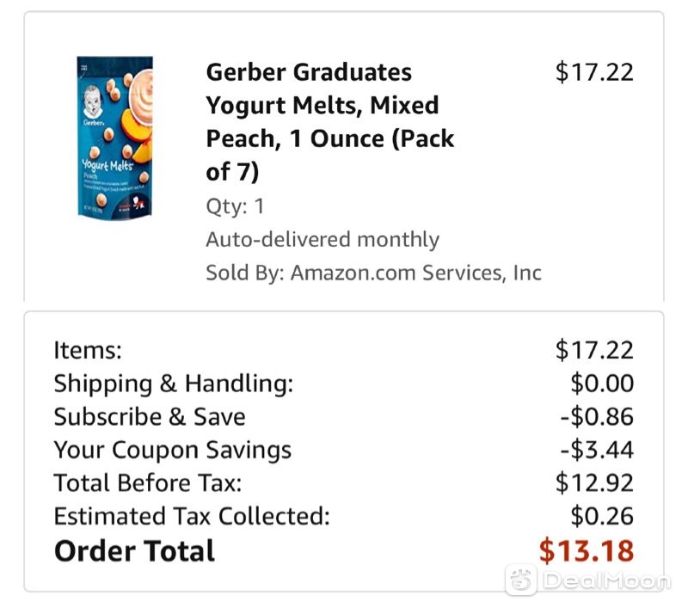Viewport: 688px width, 608px height.
Task: Click the Shipping & Handling label
Action: point(174,384)
